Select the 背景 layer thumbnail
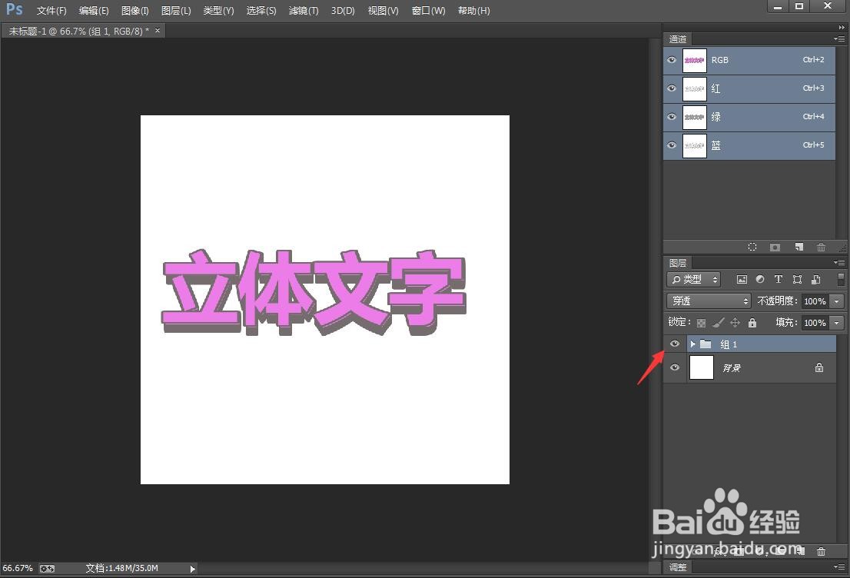The height and width of the screenshot is (578, 850). point(702,367)
